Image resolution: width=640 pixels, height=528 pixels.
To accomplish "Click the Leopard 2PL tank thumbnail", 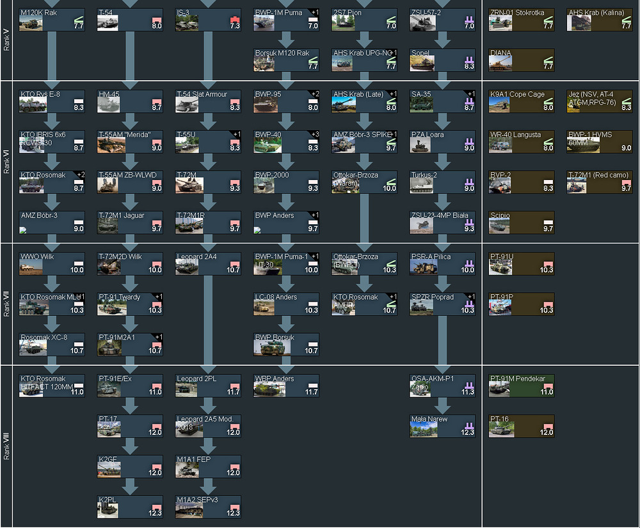I will [x=188, y=390].
